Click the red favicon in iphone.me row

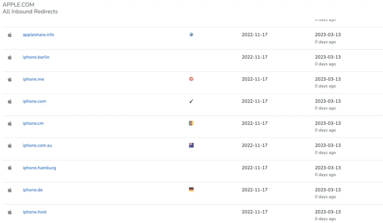(191, 79)
